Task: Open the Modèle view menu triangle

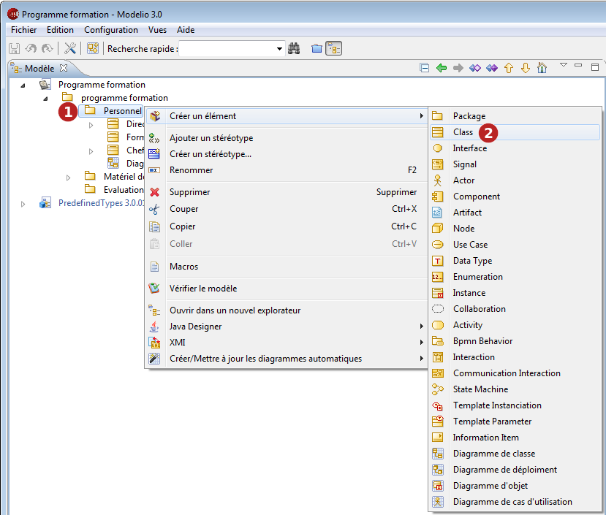Action: click(x=564, y=65)
